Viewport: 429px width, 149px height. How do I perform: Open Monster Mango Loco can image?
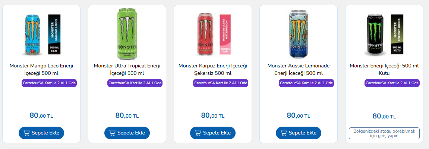(41, 34)
